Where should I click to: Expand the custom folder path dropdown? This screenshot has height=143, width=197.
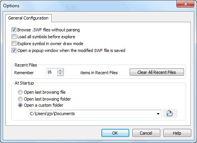click(x=158, y=114)
